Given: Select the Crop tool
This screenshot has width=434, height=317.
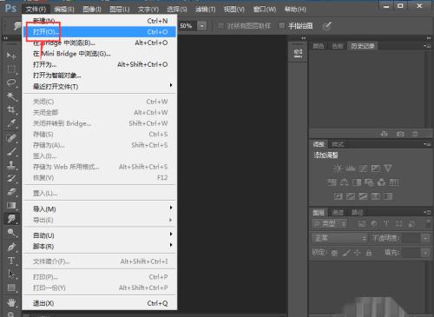Looking at the screenshot, I should [x=11, y=109].
